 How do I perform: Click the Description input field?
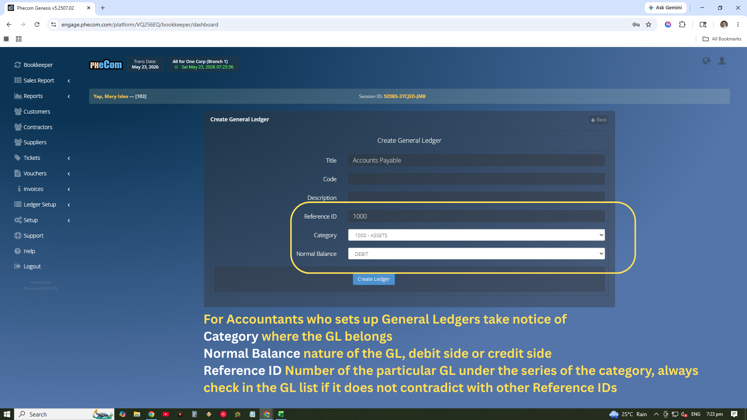(476, 197)
